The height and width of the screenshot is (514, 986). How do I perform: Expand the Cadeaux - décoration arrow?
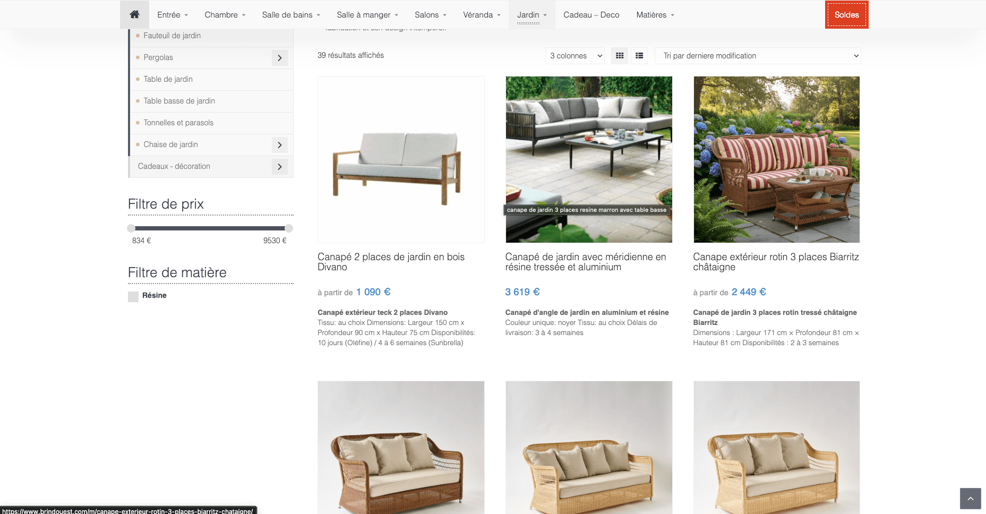(x=280, y=167)
